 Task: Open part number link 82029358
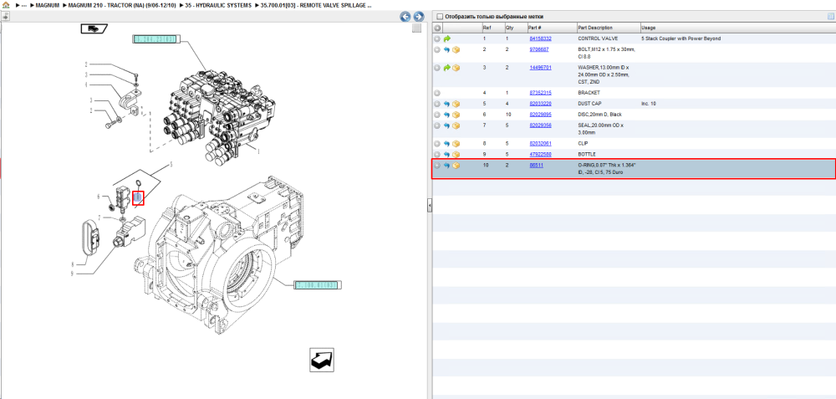click(541, 125)
